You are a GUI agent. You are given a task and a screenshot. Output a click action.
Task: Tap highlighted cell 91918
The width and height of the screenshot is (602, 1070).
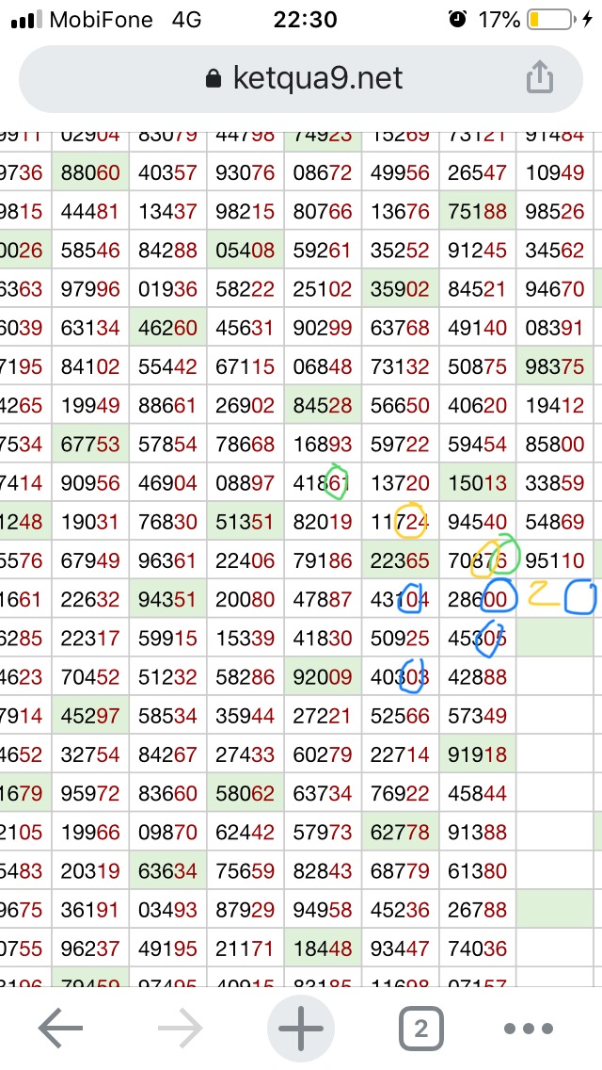pyautogui.click(x=477, y=754)
